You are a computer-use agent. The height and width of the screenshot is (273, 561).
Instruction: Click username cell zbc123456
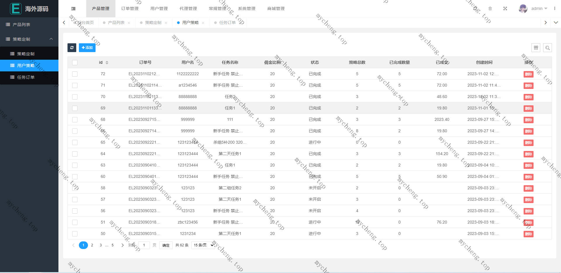pyautogui.click(x=188, y=222)
